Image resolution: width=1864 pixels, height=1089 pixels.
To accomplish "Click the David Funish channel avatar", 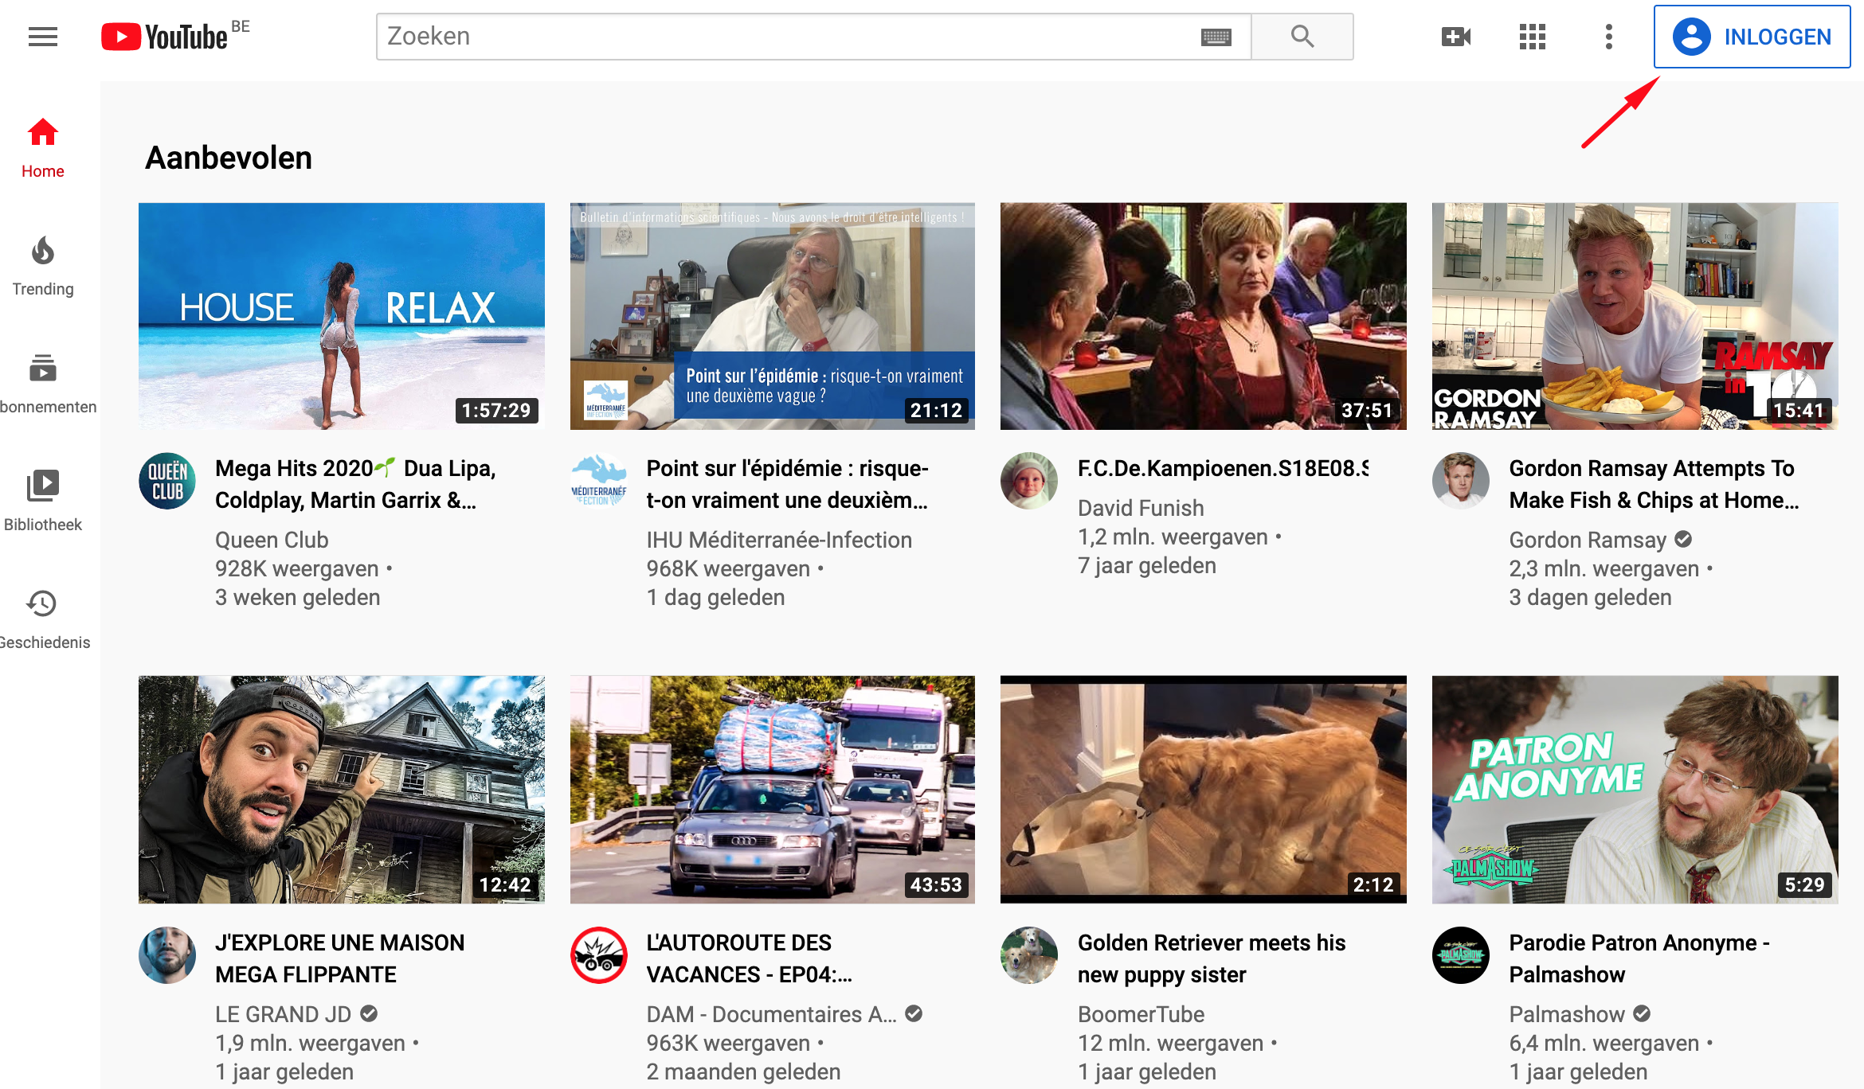I will [1029, 481].
